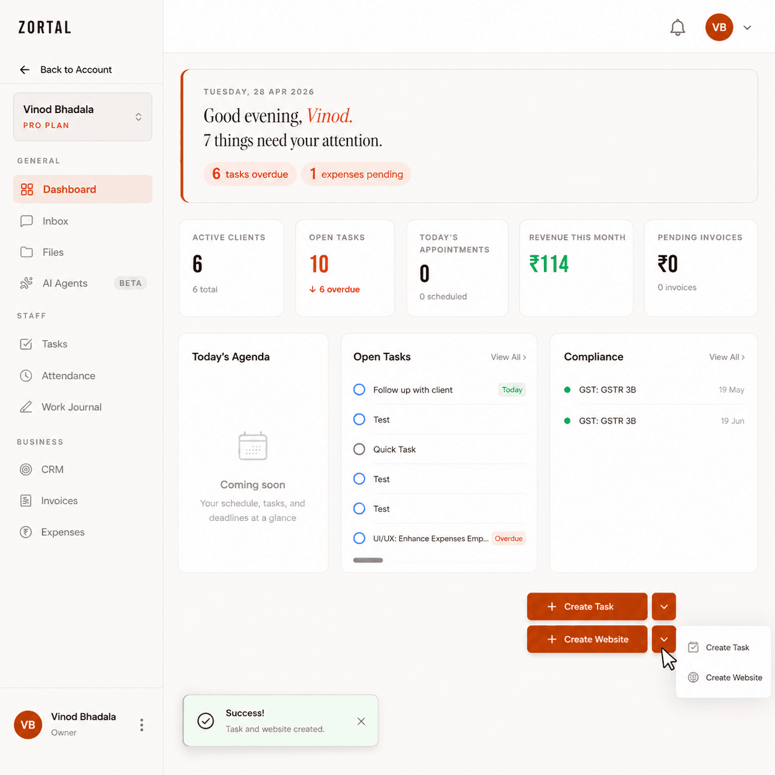Open the Inbox chat icon
Screen dimensions: 775x775
(26, 221)
